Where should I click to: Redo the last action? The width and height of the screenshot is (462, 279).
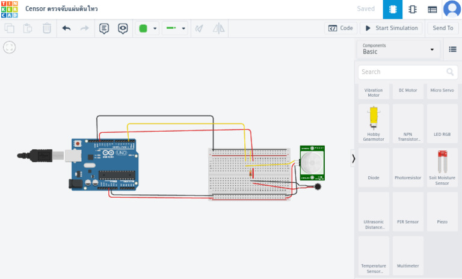pos(85,28)
